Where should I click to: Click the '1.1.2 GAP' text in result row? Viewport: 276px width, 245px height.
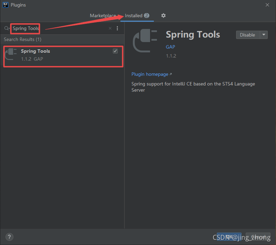(32, 59)
